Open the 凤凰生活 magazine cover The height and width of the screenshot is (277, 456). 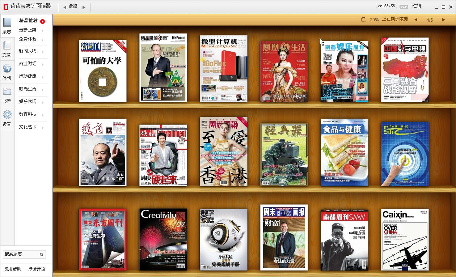coord(284,71)
